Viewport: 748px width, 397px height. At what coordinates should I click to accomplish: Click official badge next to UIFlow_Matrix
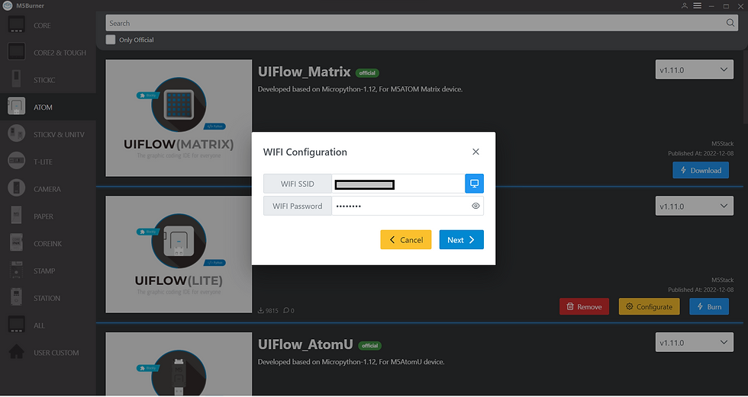click(x=367, y=73)
